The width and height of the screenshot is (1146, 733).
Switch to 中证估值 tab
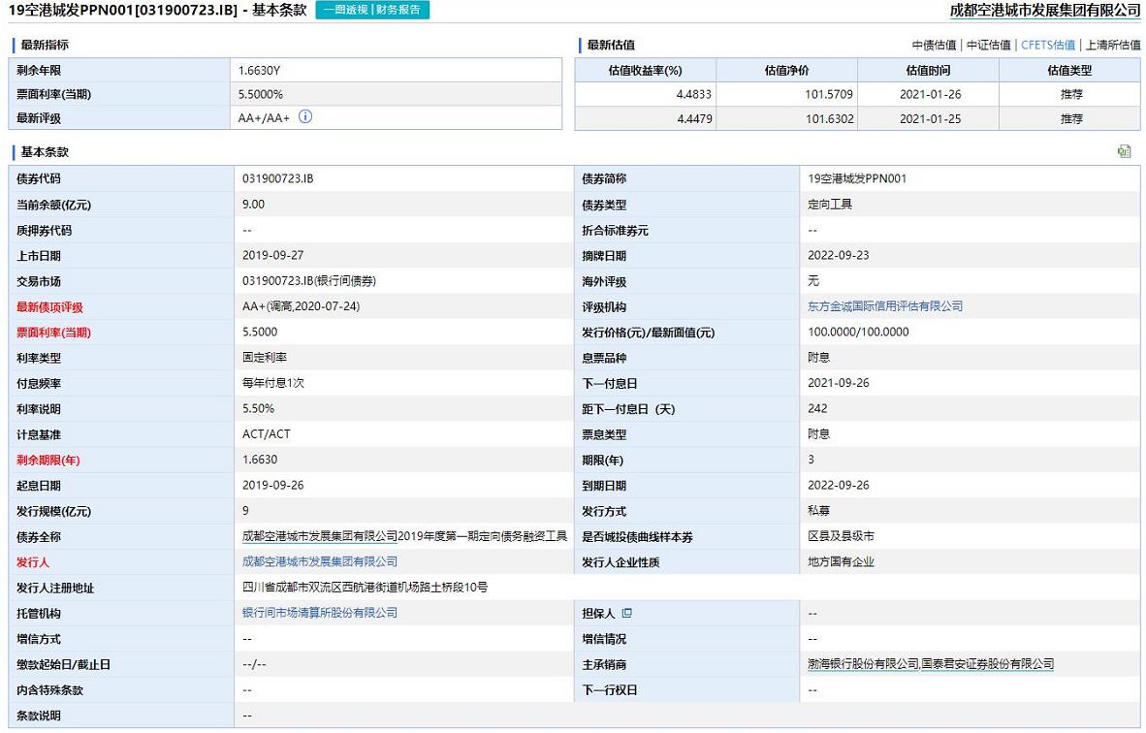click(989, 46)
